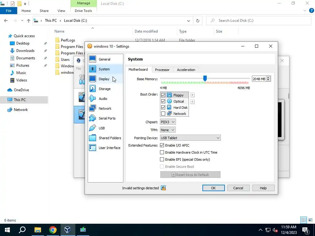315x236 pixels.
Task: Open General settings category
Action: 106,59
